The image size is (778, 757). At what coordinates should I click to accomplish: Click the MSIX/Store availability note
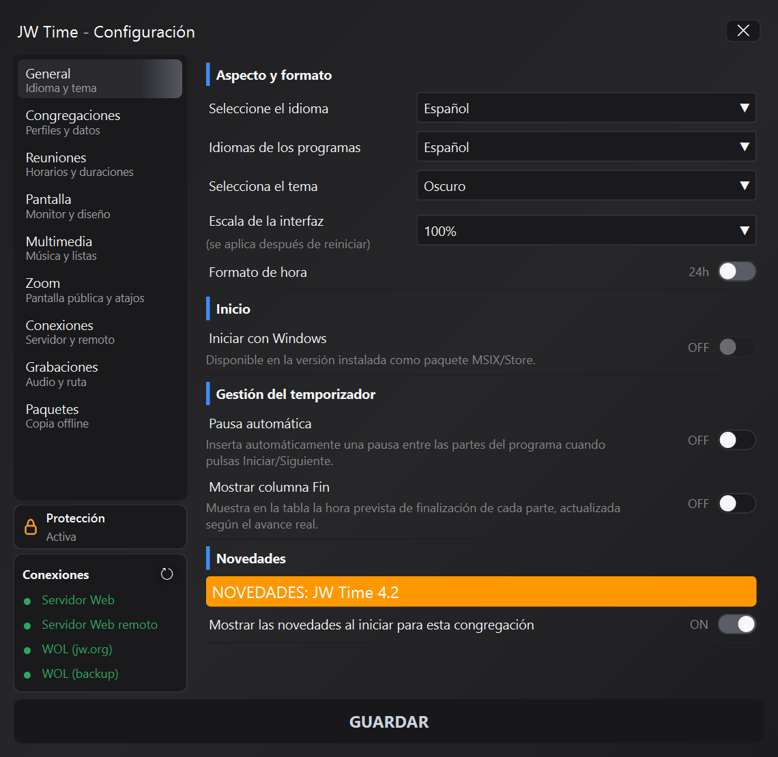click(371, 360)
